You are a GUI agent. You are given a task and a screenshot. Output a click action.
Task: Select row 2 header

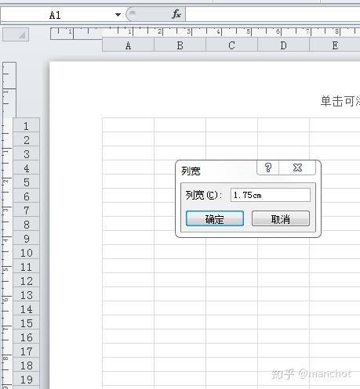pyautogui.click(x=27, y=139)
